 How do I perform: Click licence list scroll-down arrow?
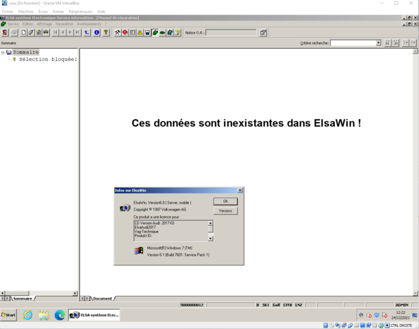211,239
